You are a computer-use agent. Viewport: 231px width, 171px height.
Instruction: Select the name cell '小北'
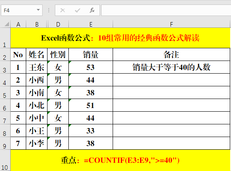point(37,105)
